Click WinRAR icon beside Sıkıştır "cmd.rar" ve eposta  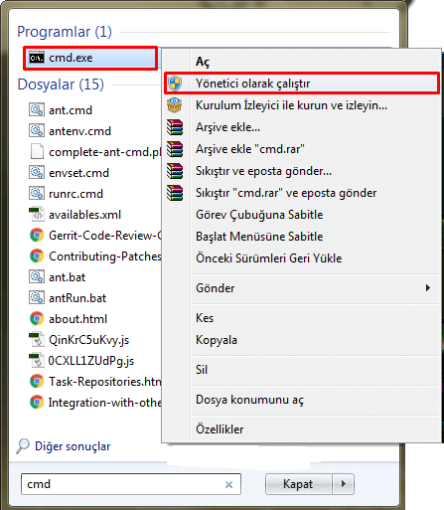point(175,193)
